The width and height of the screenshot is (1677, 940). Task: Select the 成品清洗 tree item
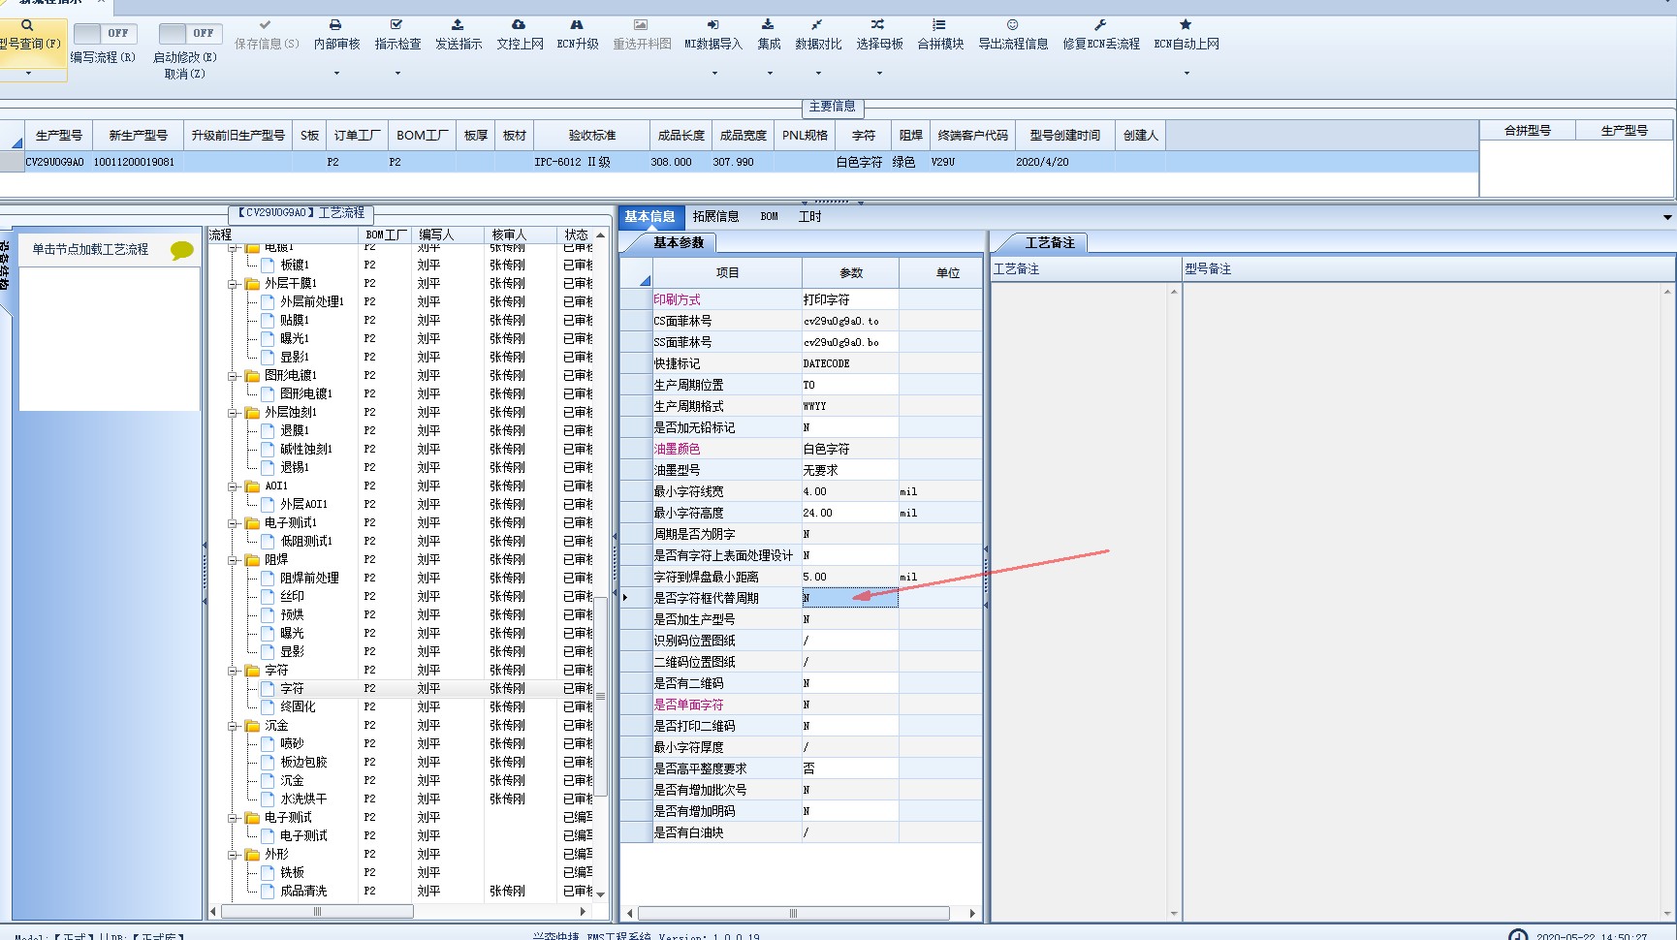[x=303, y=892]
